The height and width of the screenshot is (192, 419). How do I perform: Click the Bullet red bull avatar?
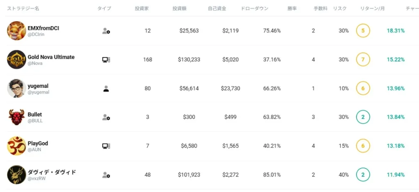click(16, 117)
